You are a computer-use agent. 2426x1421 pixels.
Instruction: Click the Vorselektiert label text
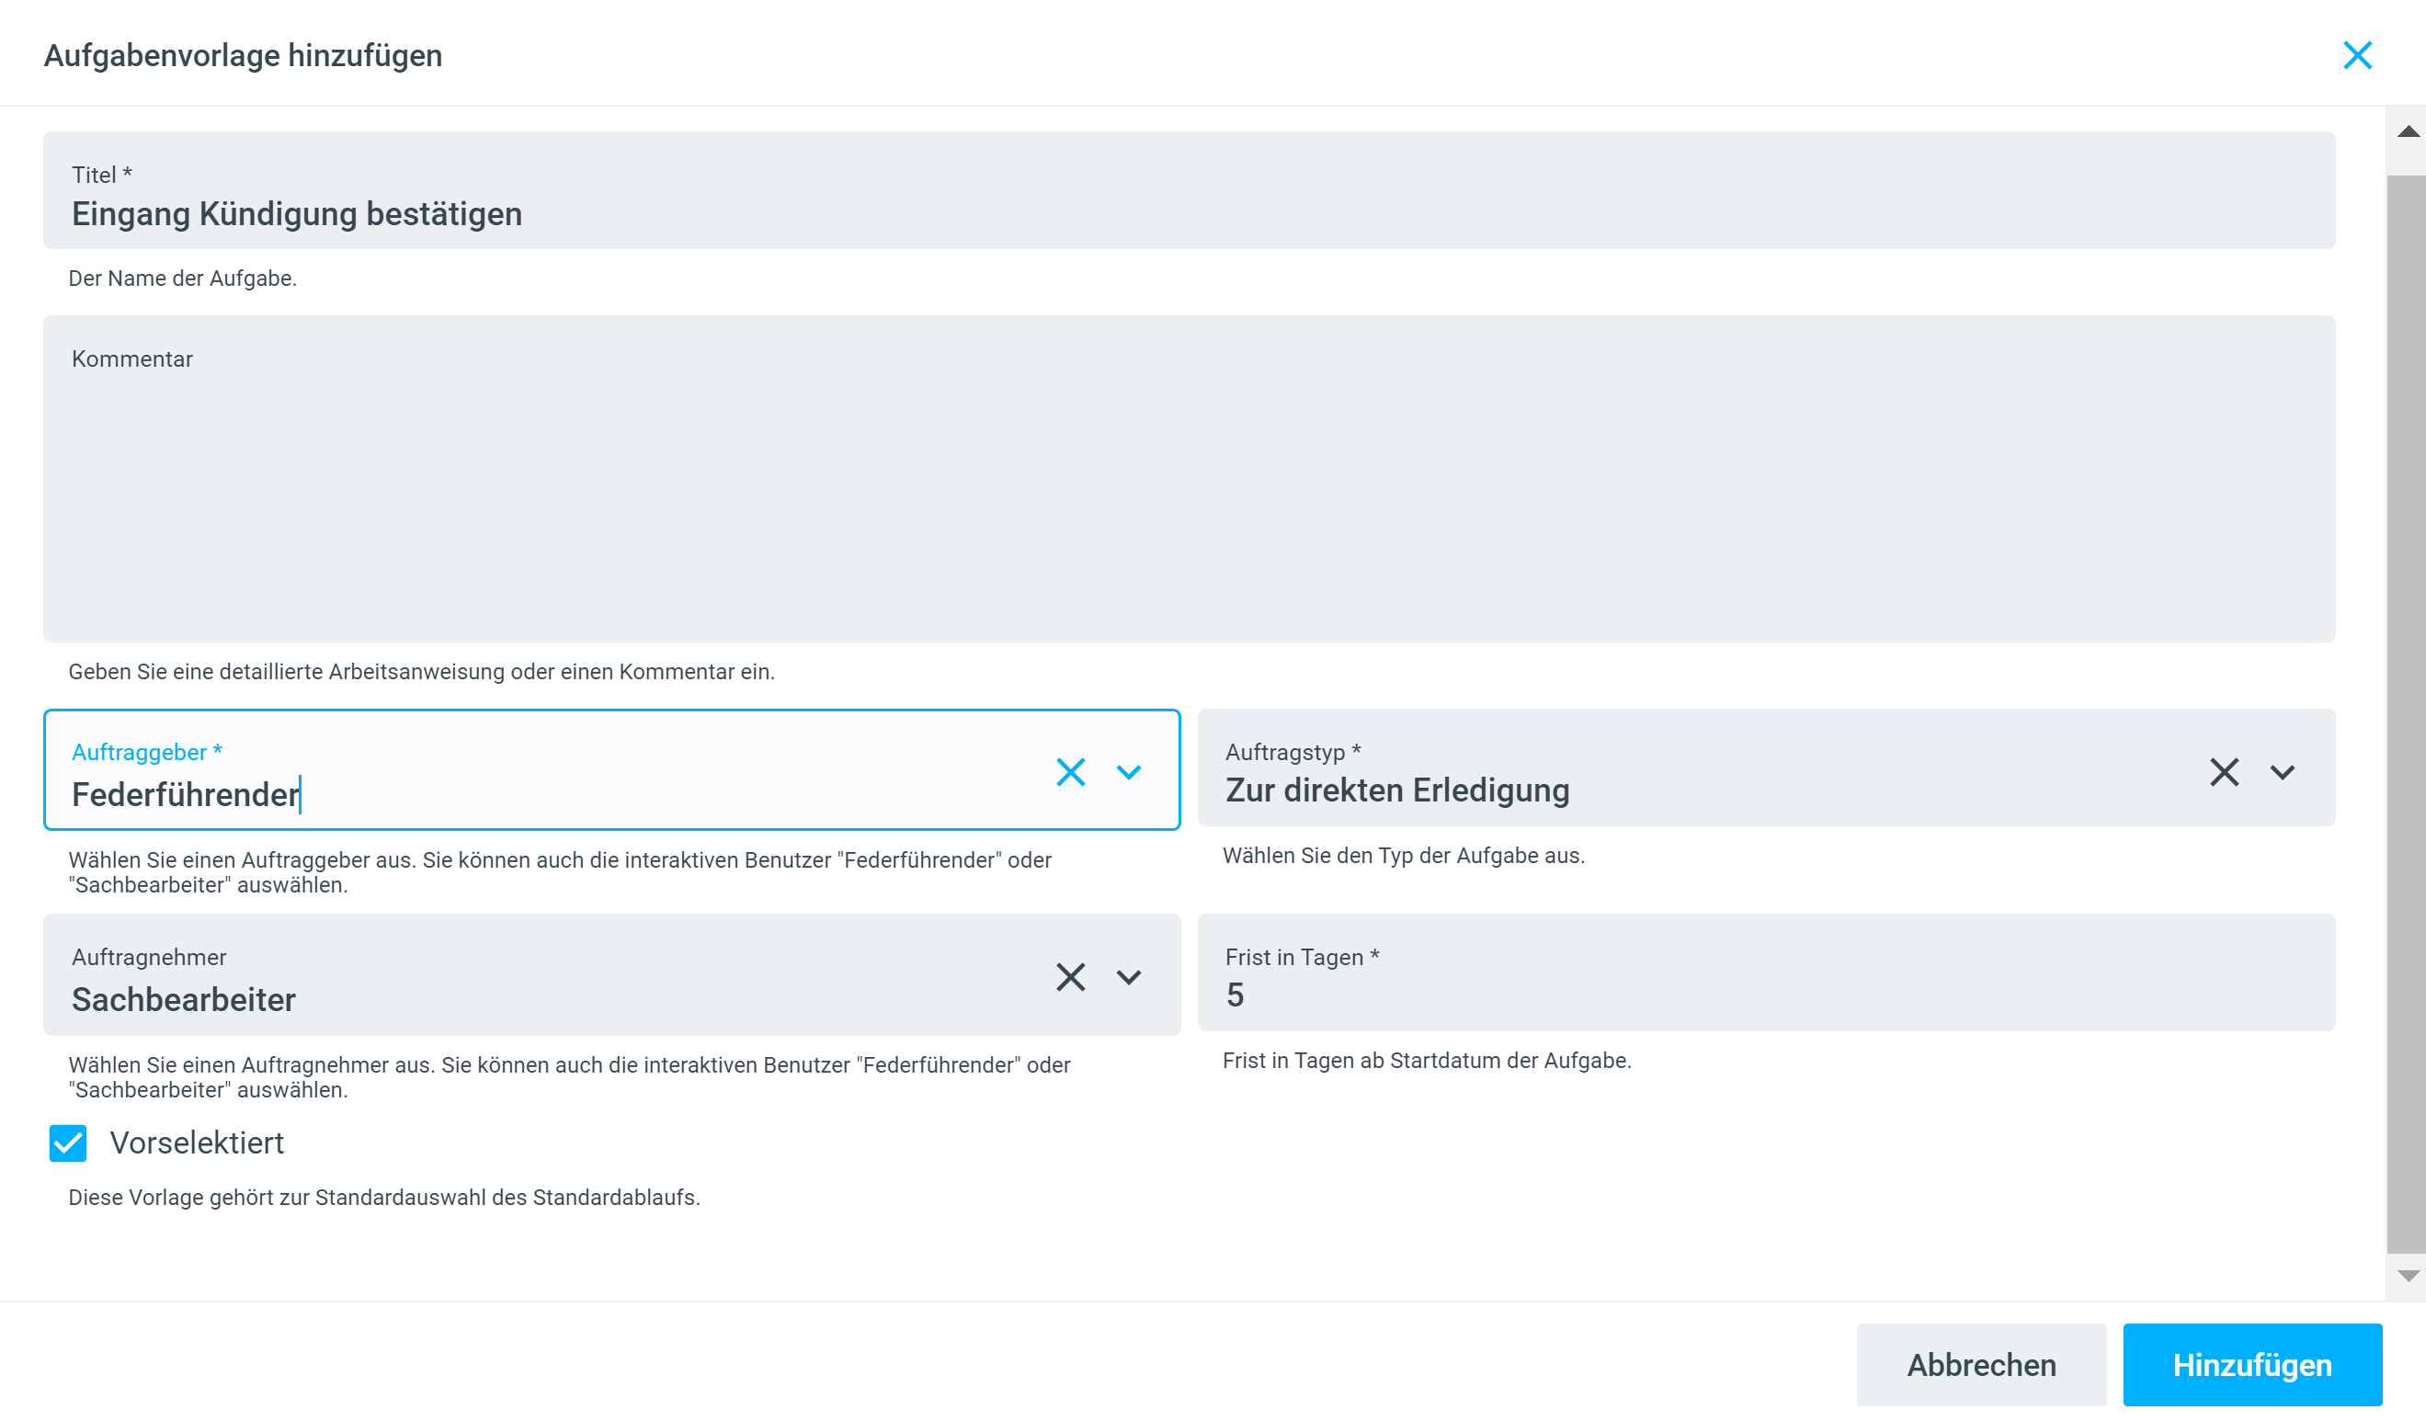(x=197, y=1142)
